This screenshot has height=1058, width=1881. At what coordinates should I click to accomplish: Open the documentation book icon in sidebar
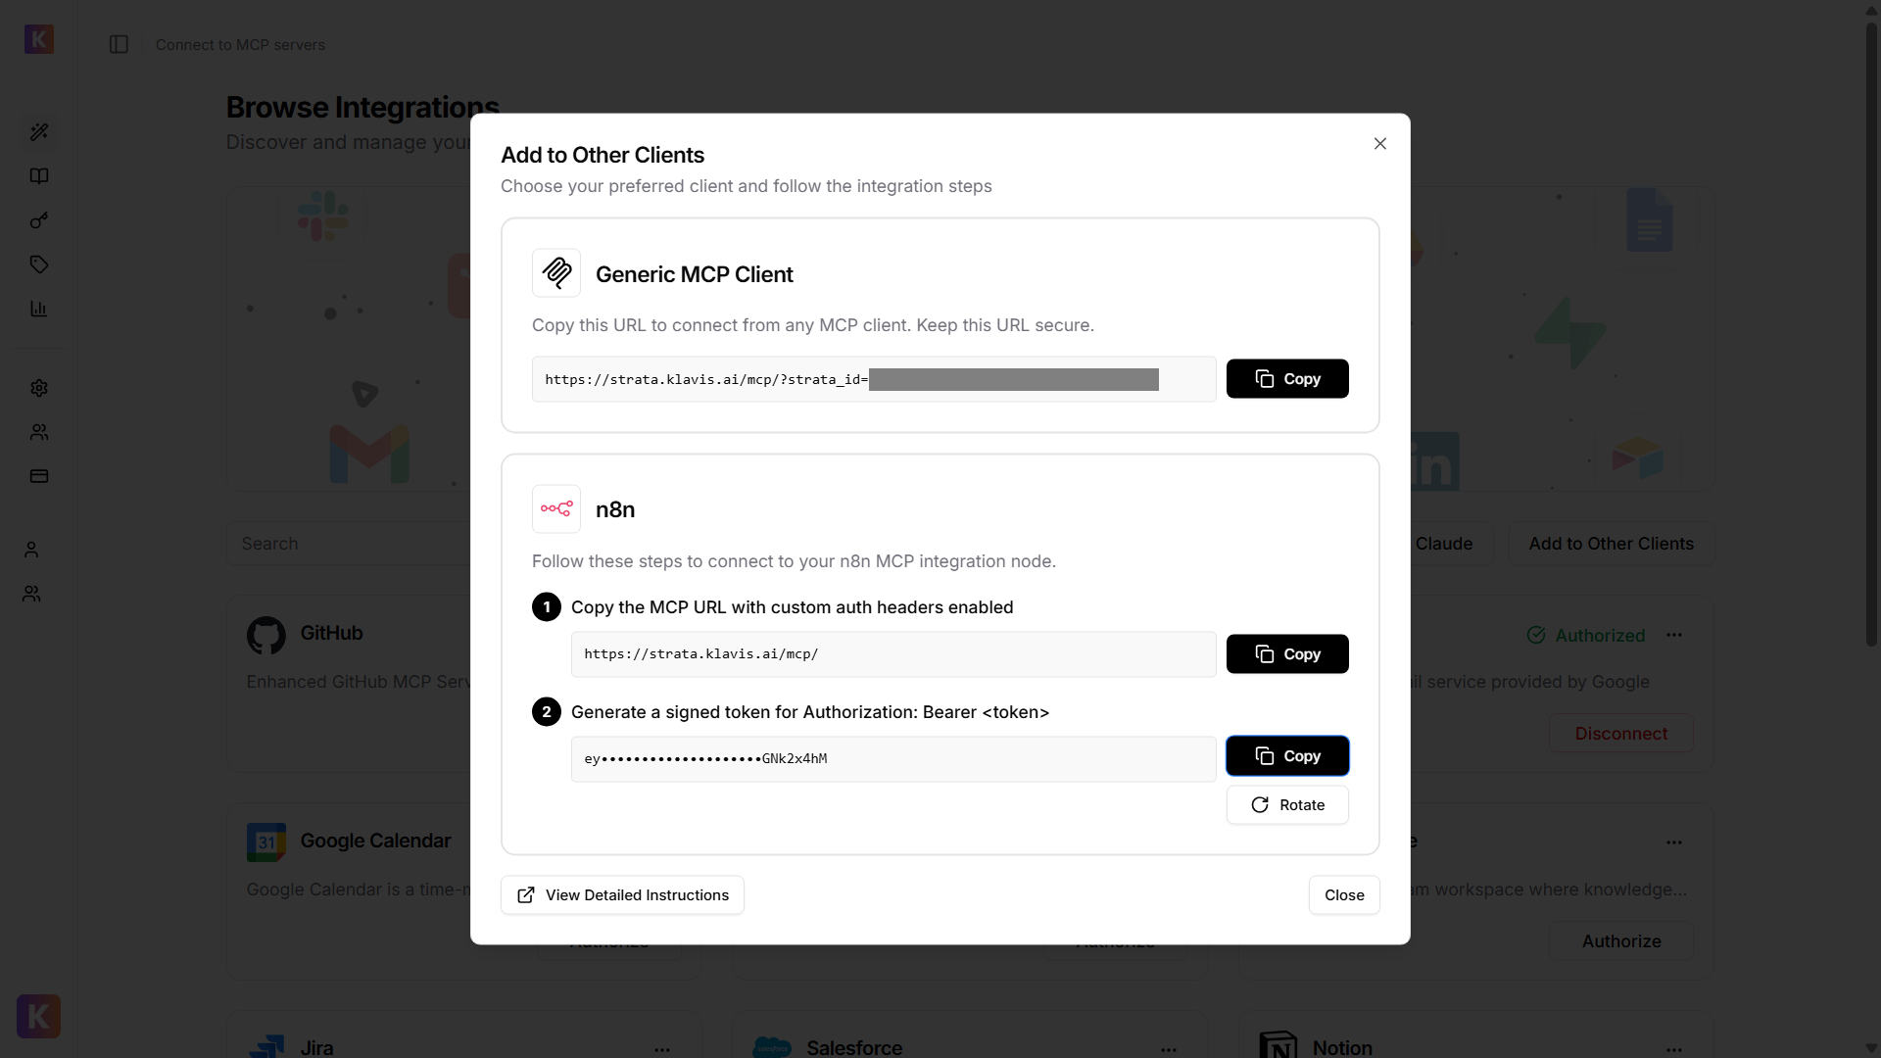pyautogui.click(x=39, y=176)
